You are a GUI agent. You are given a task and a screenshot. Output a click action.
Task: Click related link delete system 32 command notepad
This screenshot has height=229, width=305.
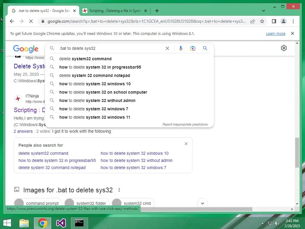tap(52, 168)
